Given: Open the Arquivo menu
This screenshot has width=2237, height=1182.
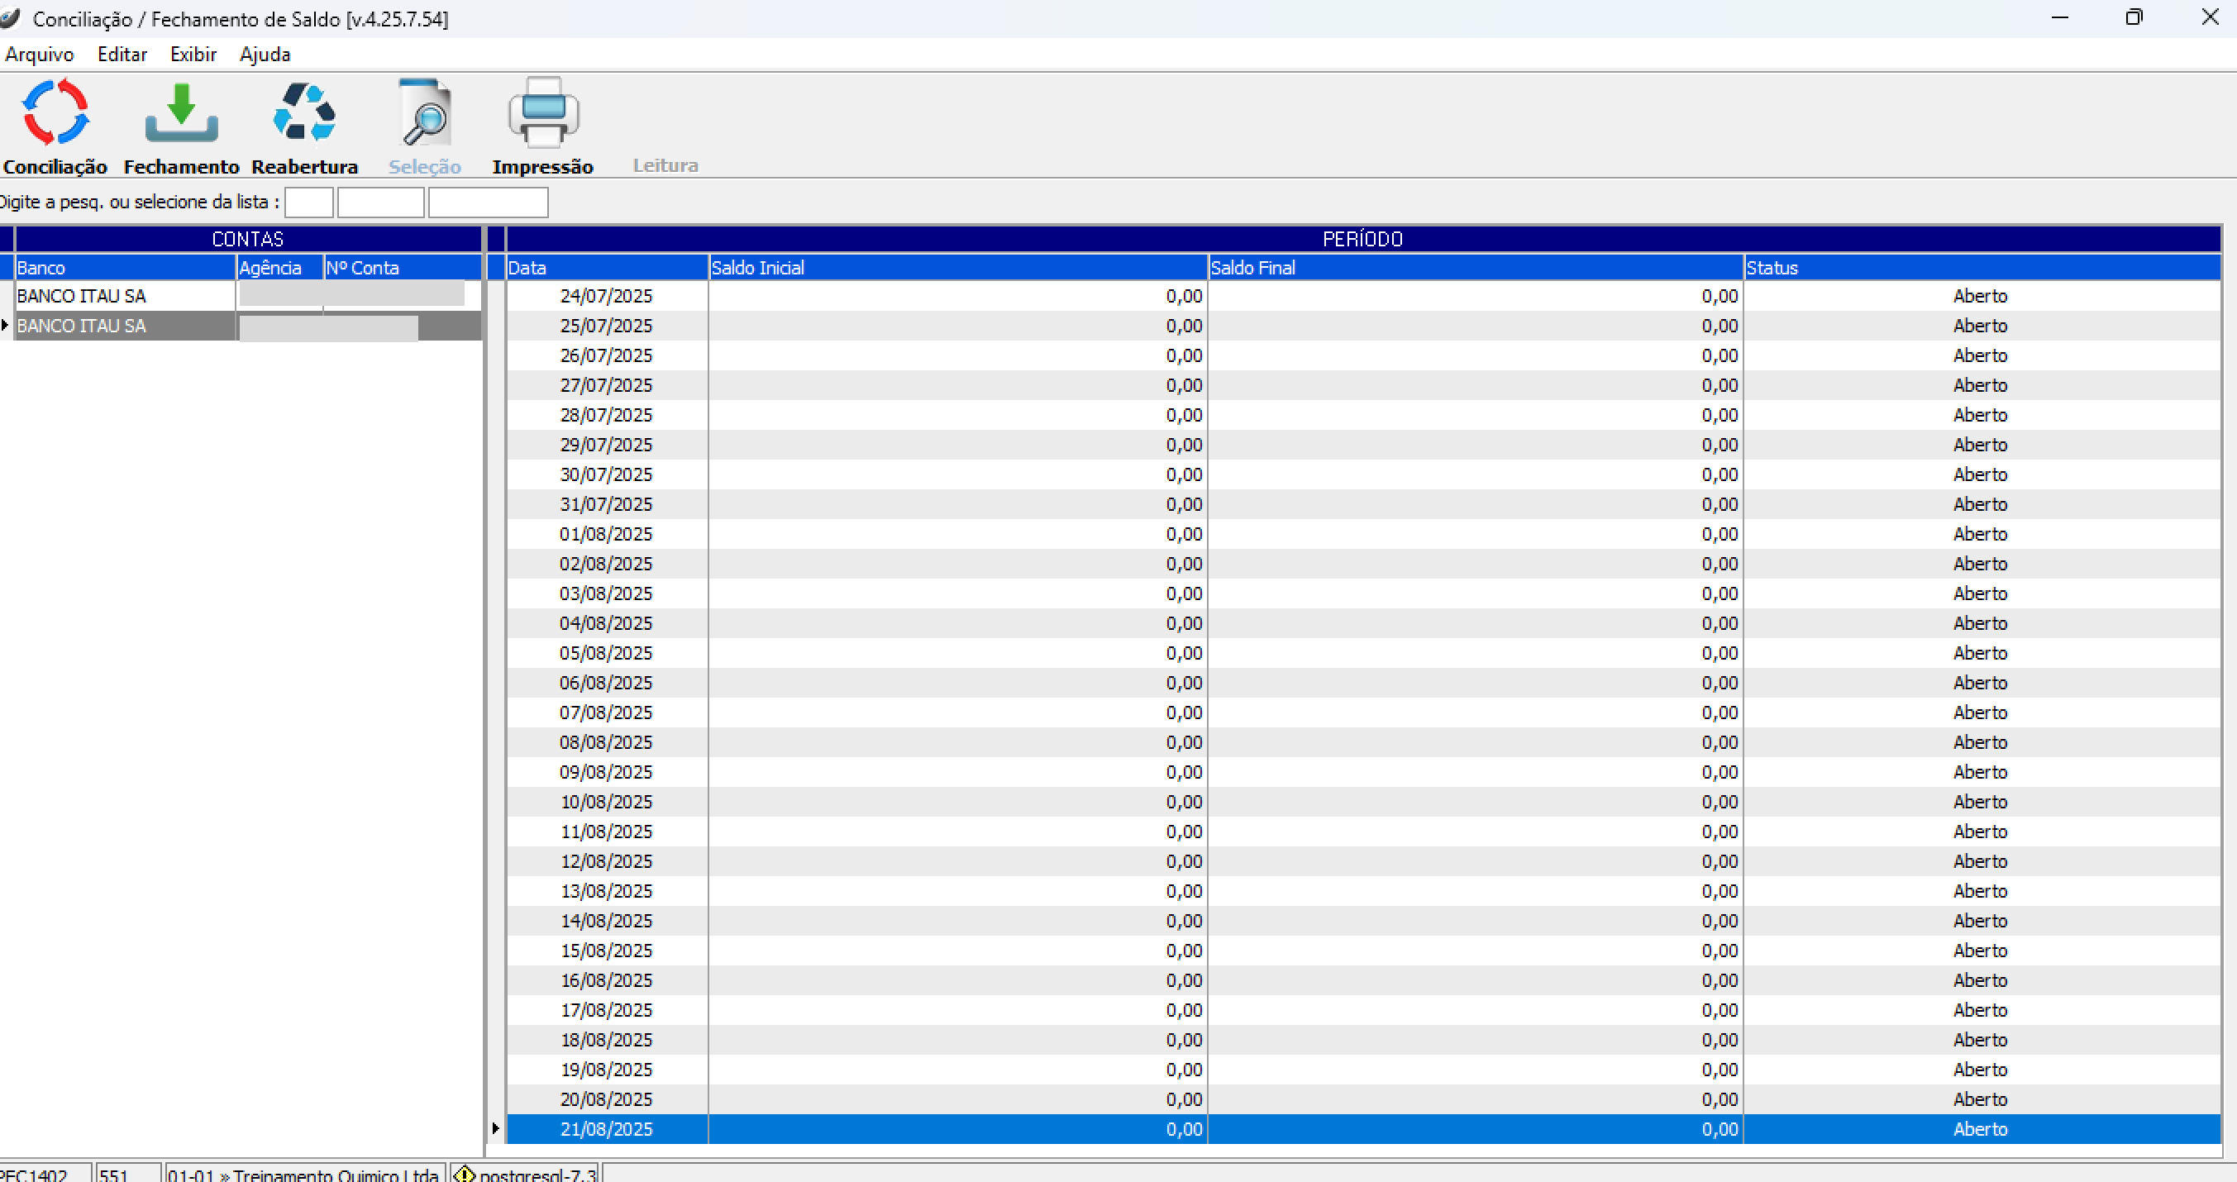Looking at the screenshot, I should click(x=39, y=54).
